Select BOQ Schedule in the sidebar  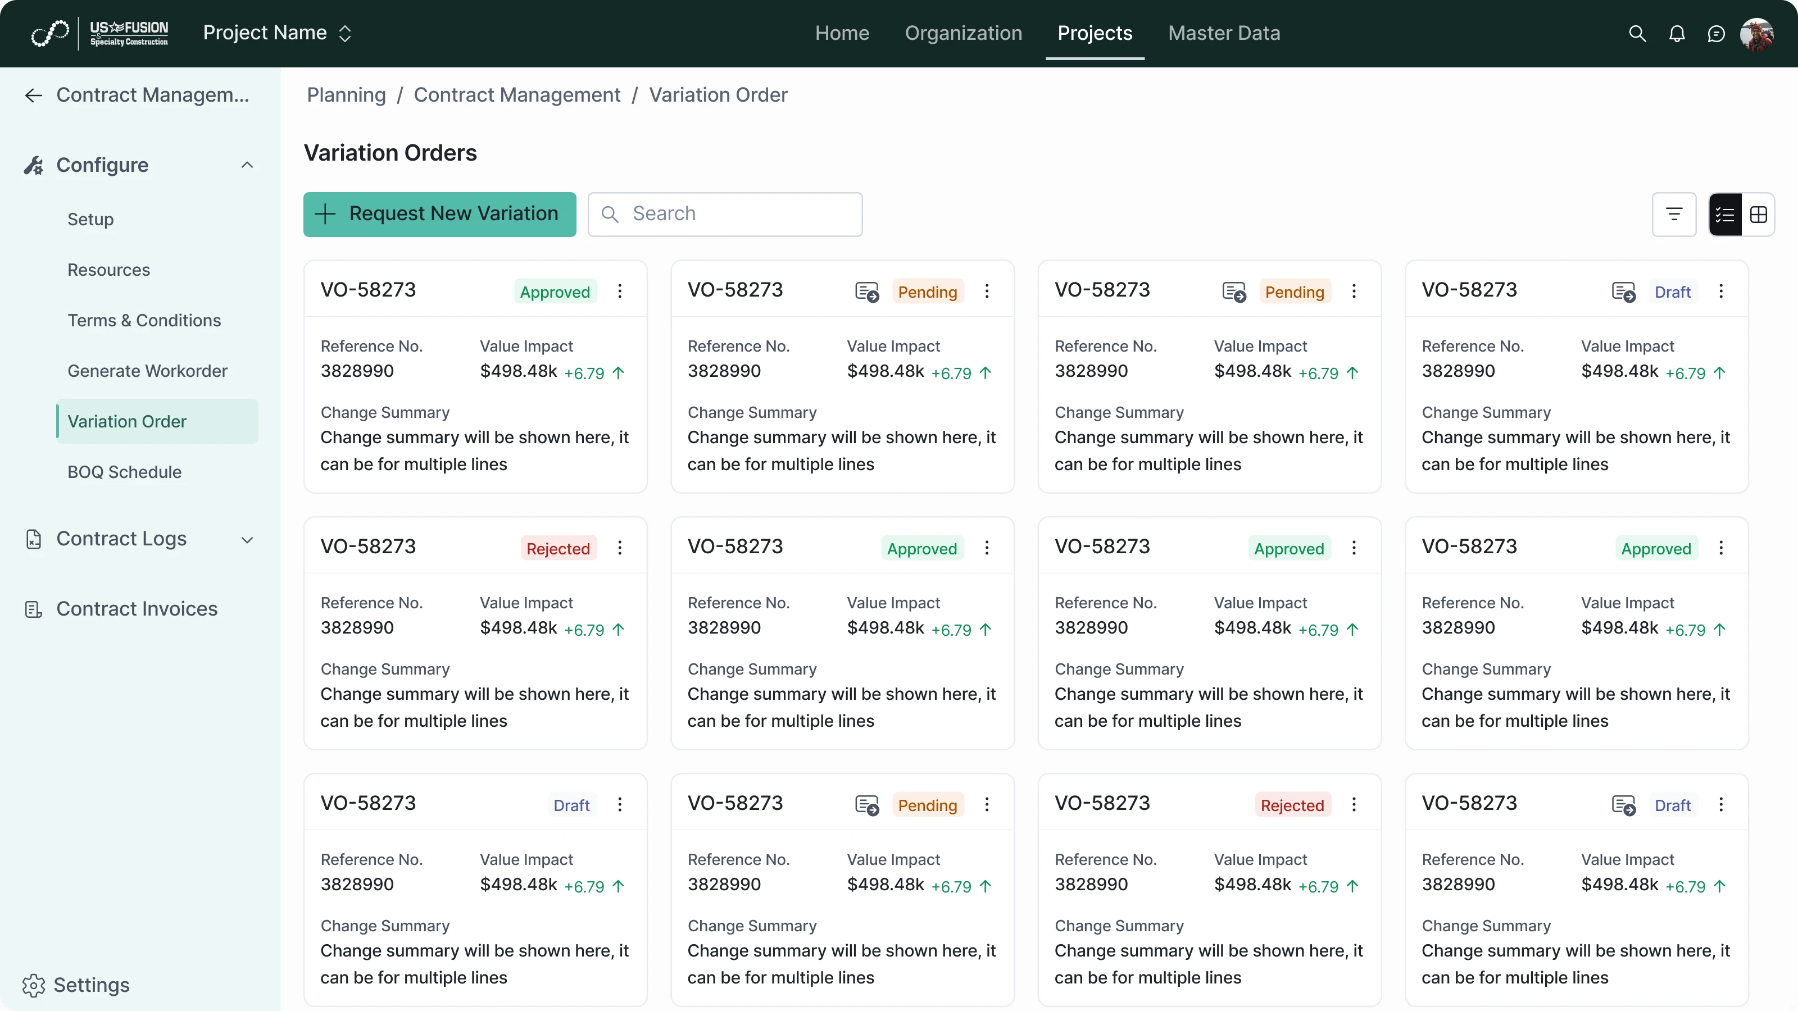[x=124, y=472]
